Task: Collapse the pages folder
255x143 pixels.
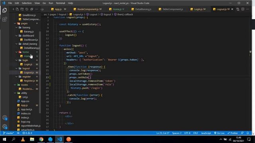Action: point(24,23)
